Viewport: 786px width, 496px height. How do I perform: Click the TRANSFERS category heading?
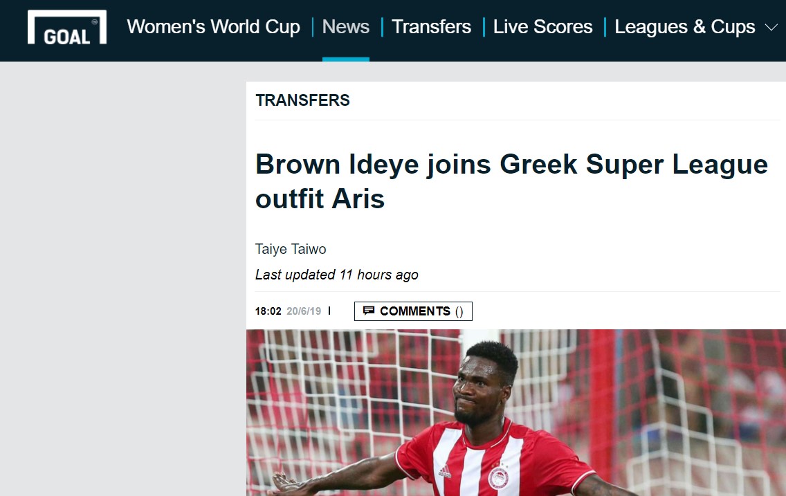303,100
